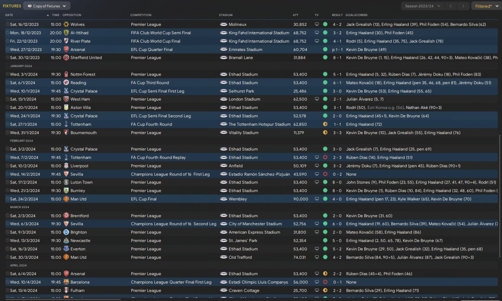Open the Season 2023/24 selector

point(423,6)
